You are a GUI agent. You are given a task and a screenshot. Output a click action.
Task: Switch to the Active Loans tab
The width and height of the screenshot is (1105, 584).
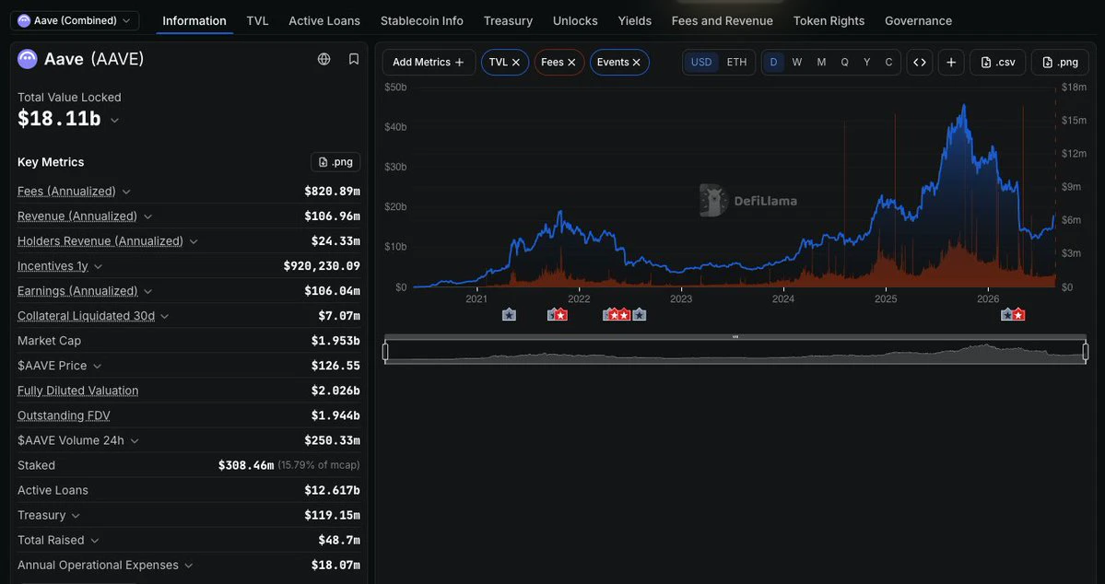(x=324, y=21)
